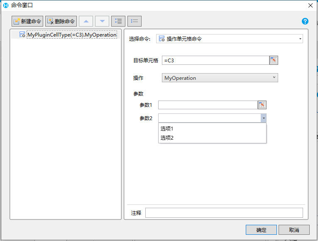Screen dimensions: 318x241
Task: Open the 操作 MyOperation dropdown
Action: pos(220,78)
